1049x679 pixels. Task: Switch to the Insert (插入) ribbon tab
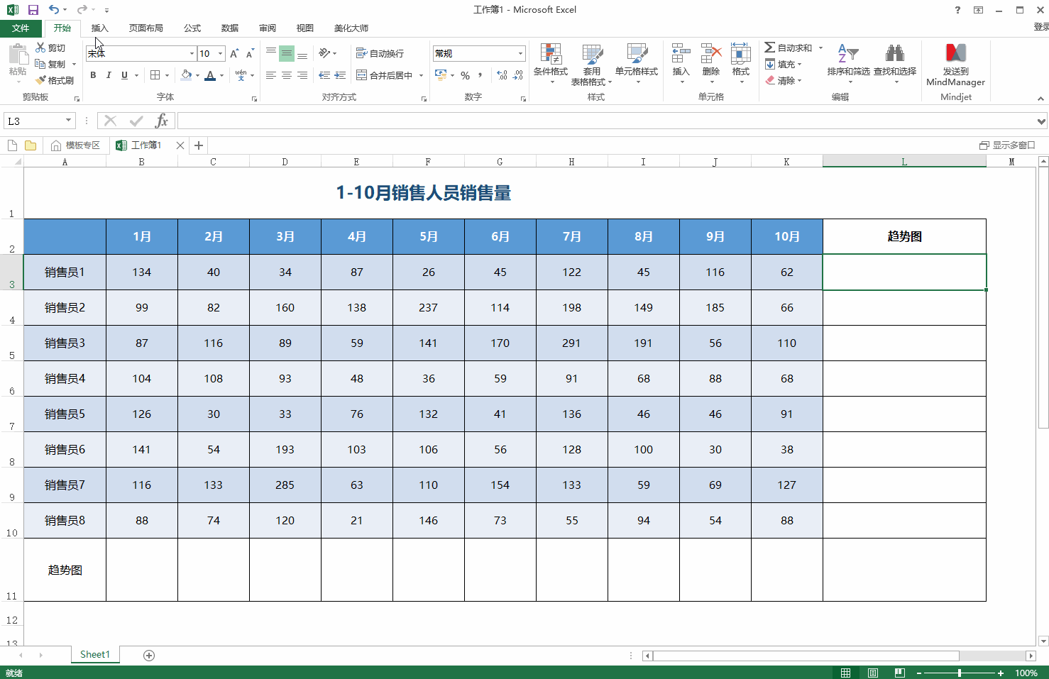tap(100, 28)
